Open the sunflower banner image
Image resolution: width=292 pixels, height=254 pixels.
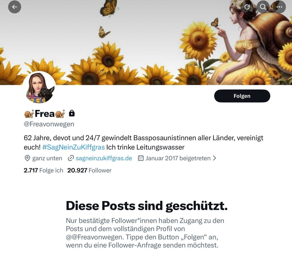point(146,42)
